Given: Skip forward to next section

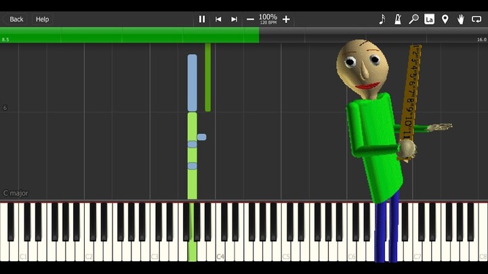Looking at the screenshot, I should [234, 19].
